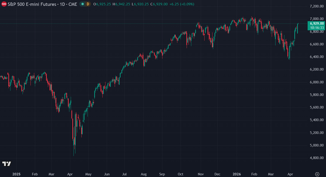Click the open price value O6,925.25
The width and height of the screenshot is (326, 177).
coord(103,4)
